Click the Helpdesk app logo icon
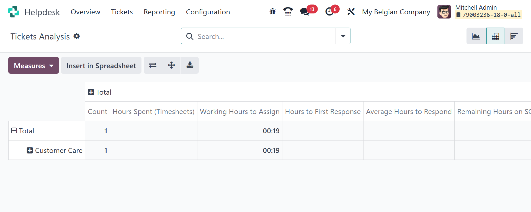531x212 pixels. point(14,12)
